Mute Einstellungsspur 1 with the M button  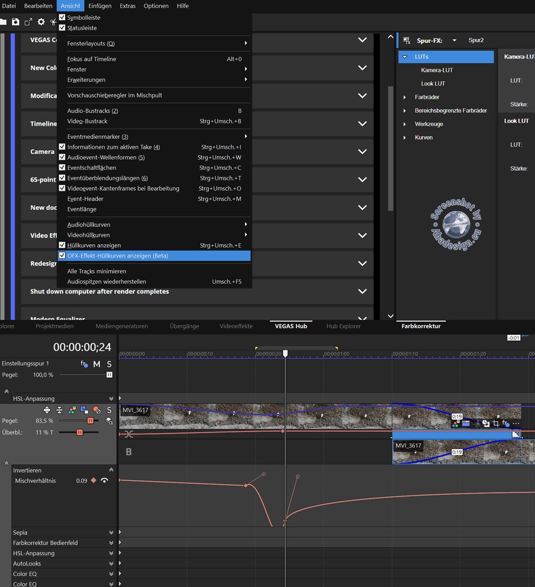coord(97,364)
